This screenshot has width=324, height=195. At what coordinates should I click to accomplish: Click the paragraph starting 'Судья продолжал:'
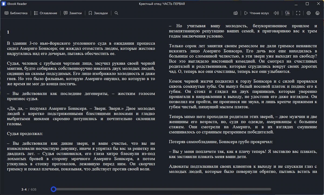[25, 133]
